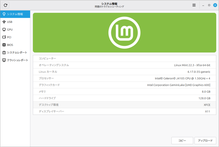This screenshot has height=147, width=219.
Task: Select the プロセッサー row label
Action: point(46,78)
